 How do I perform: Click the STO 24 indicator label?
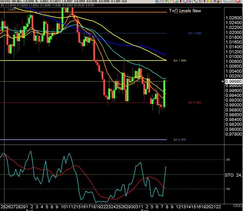(233, 175)
